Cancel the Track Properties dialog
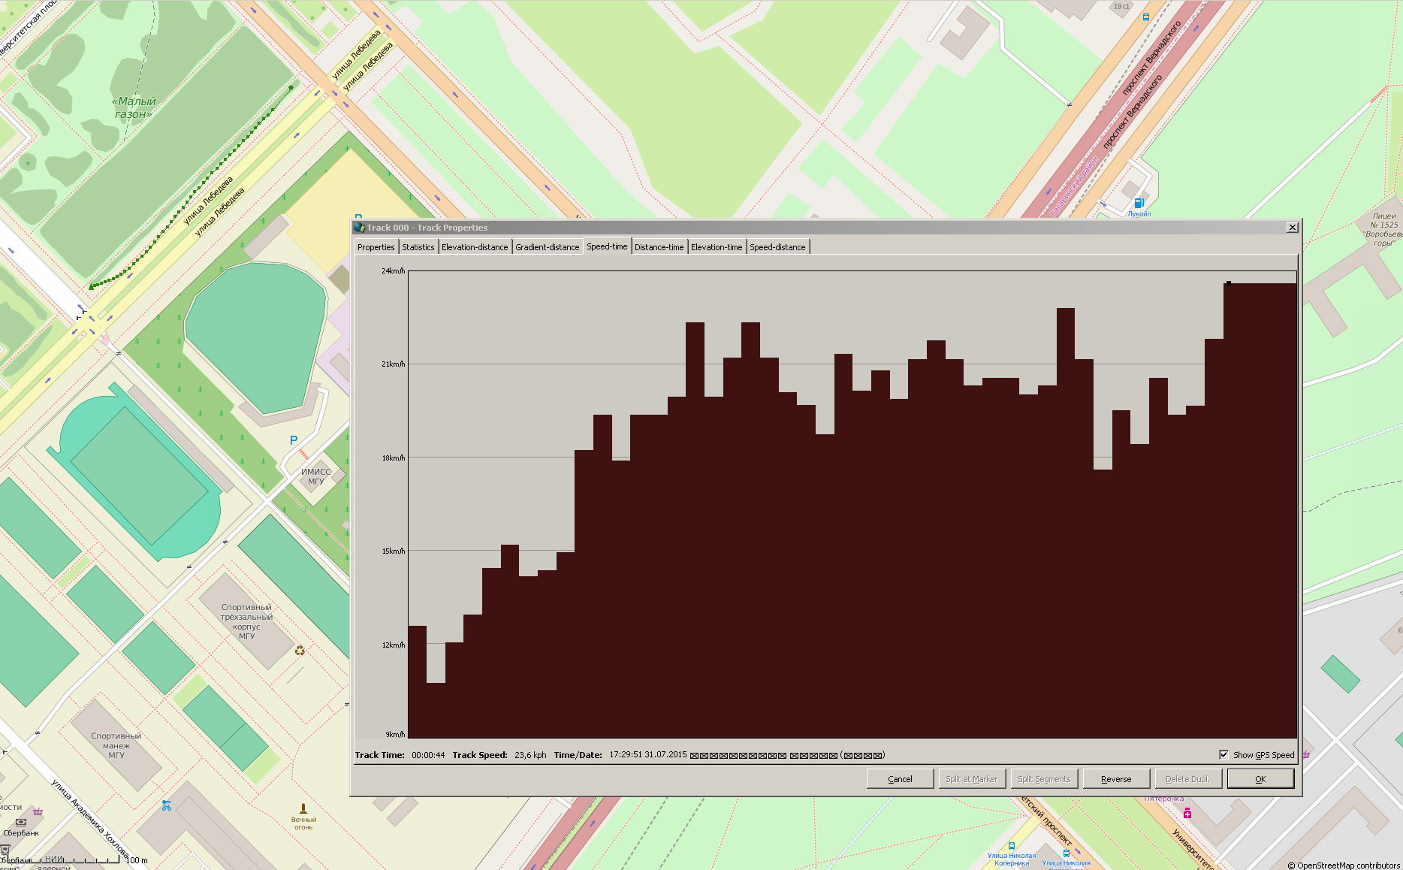1403x870 pixels. click(900, 779)
